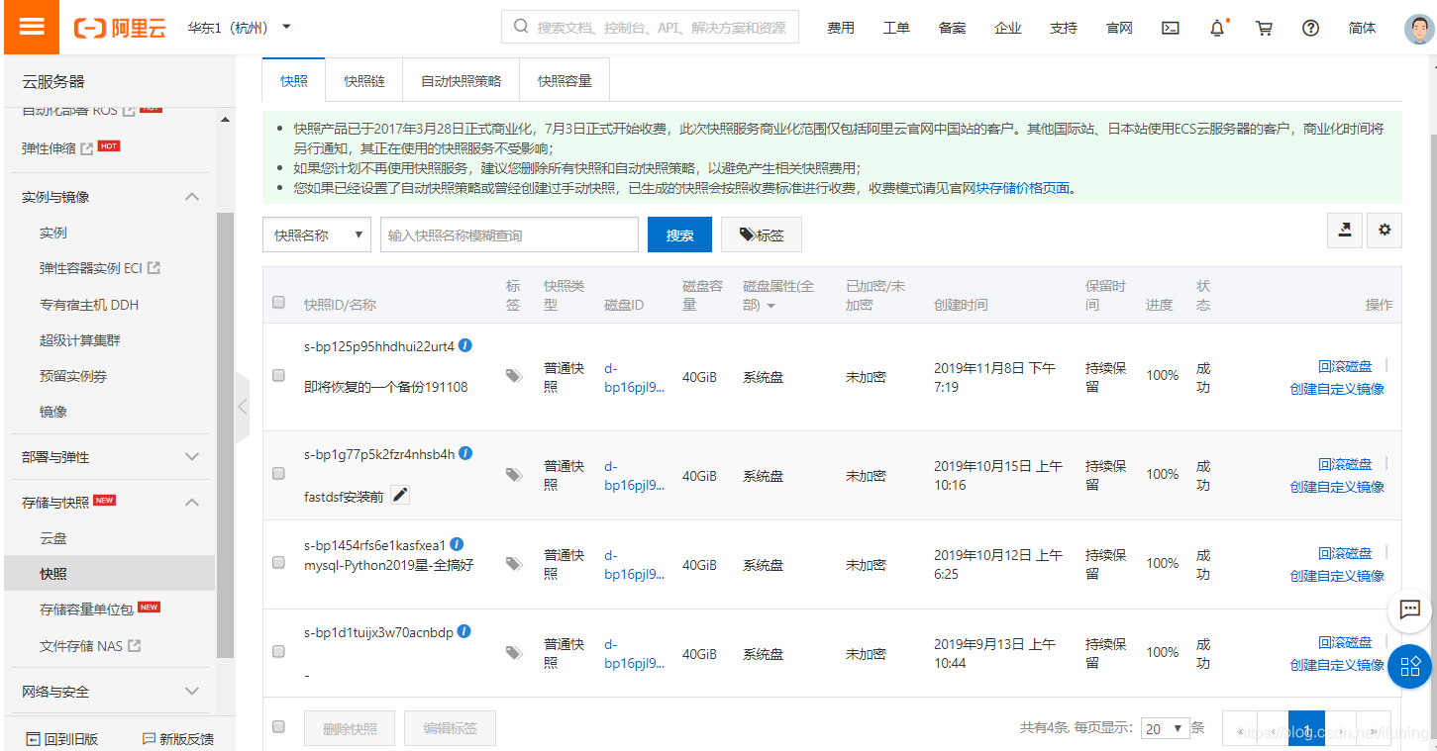Click disk ID link in 2019年9月13日 row
The height and width of the screenshot is (751, 1437).
tap(635, 654)
